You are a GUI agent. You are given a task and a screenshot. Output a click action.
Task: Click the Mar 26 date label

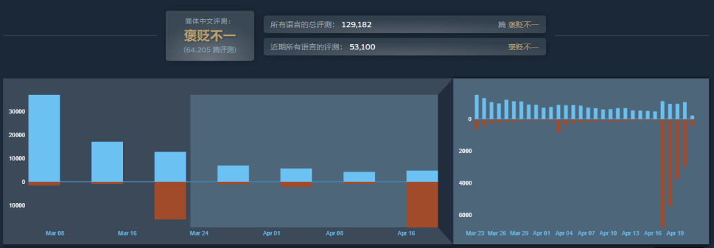click(496, 233)
